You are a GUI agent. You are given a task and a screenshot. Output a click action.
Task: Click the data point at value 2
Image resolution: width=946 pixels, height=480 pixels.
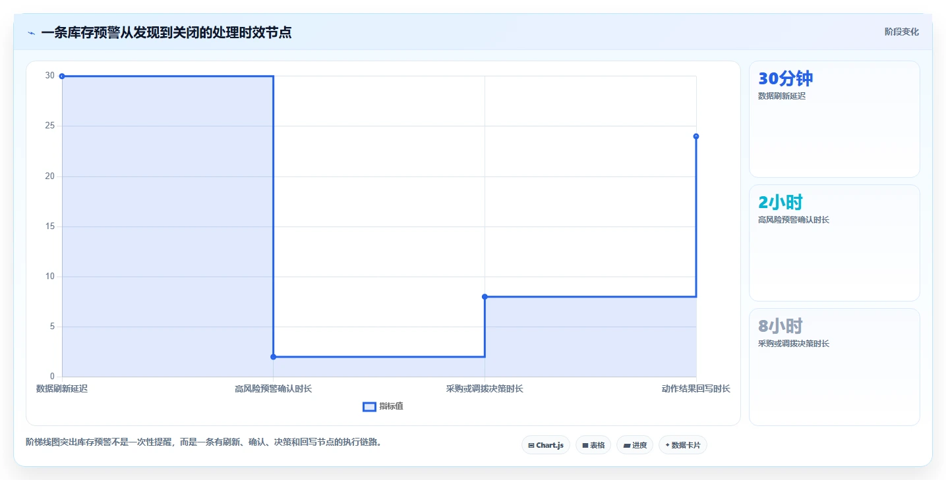tap(273, 357)
